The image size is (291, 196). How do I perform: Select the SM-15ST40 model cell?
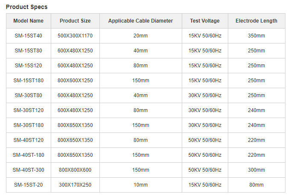coord(29,35)
